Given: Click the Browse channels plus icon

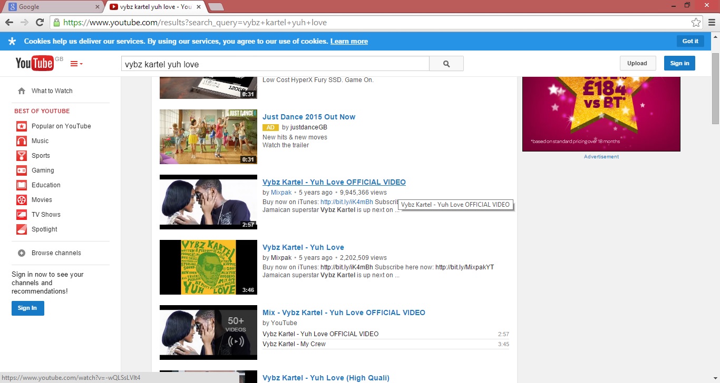Looking at the screenshot, I should (x=22, y=253).
